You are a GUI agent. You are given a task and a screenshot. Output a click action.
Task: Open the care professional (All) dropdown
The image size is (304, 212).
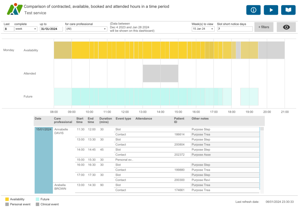[86, 29]
